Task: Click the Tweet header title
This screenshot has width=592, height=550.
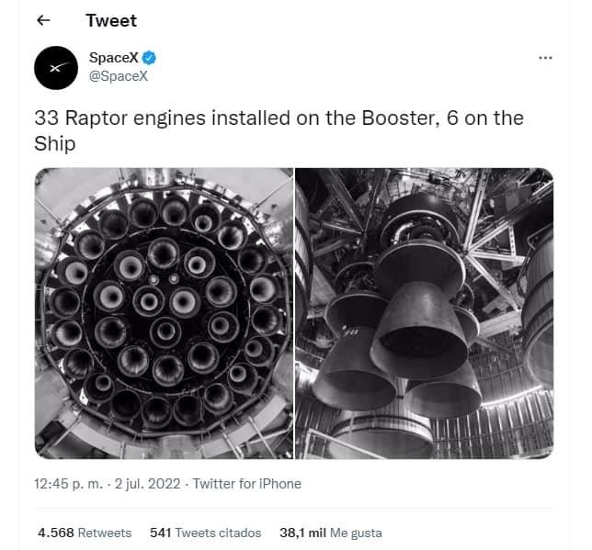Action: (111, 20)
